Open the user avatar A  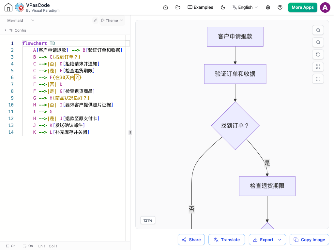tap(325, 7)
